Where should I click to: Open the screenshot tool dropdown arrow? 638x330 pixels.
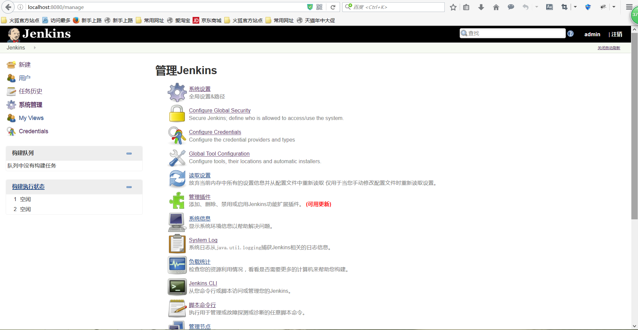click(x=575, y=7)
